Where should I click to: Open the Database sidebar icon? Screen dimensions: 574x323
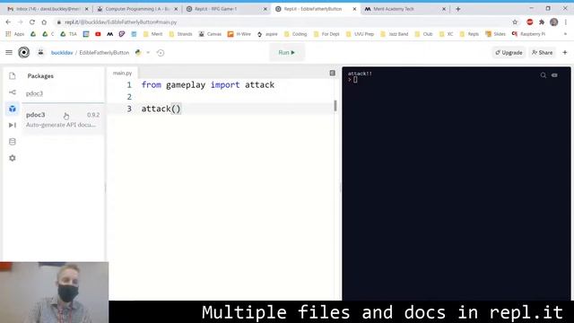tap(12, 142)
